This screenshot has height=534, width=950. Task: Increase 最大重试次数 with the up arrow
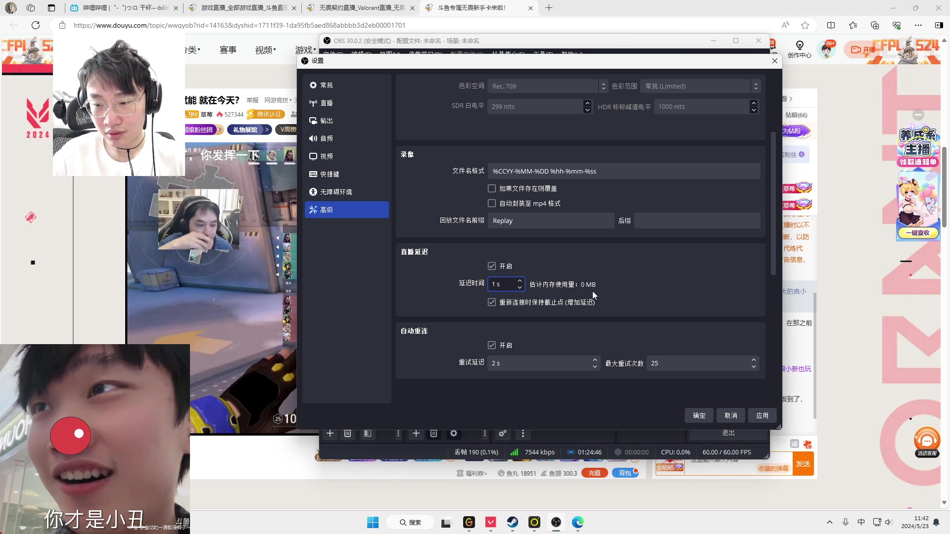click(x=753, y=359)
